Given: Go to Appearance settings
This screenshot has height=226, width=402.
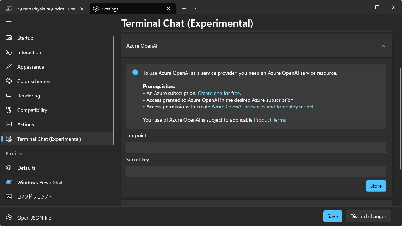Looking at the screenshot, I should point(57,67).
